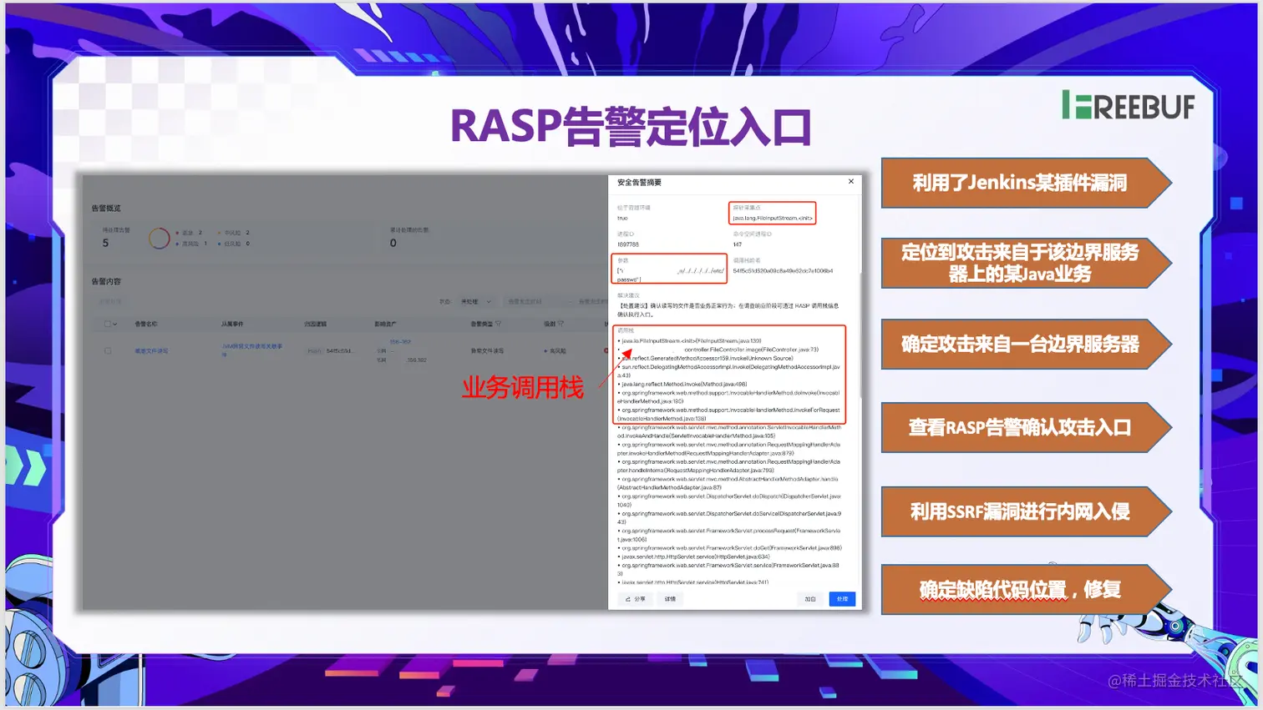This screenshot has width=1263, height=710.
Task: Click the 告警名称 column header
Action: click(x=146, y=324)
